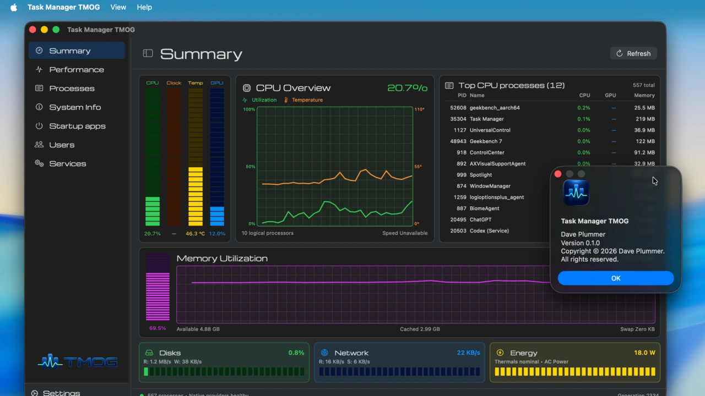Open the Help menu
The width and height of the screenshot is (705, 396).
[144, 7]
